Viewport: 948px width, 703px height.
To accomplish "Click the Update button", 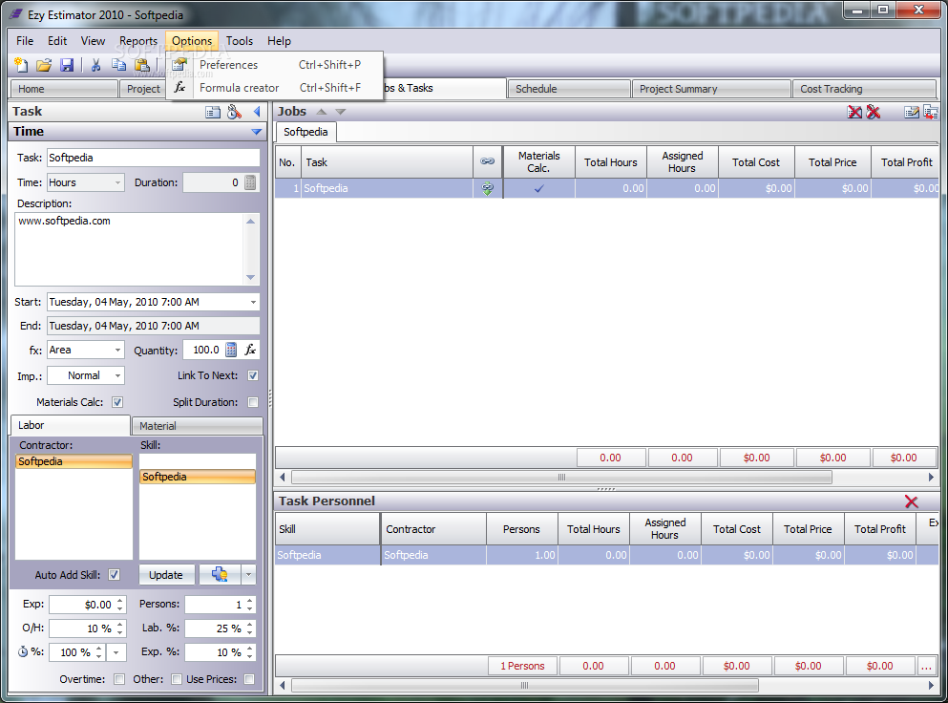I will 166,575.
